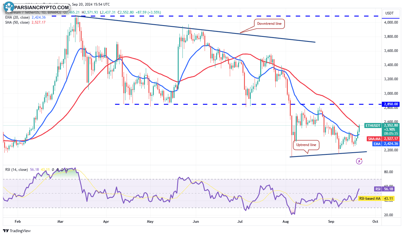Click the 2,850.00 horizontal line price tag
The image size is (404, 236).
pos(391,104)
